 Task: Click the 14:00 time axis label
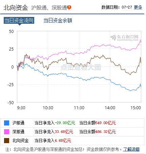tap(110, 108)
